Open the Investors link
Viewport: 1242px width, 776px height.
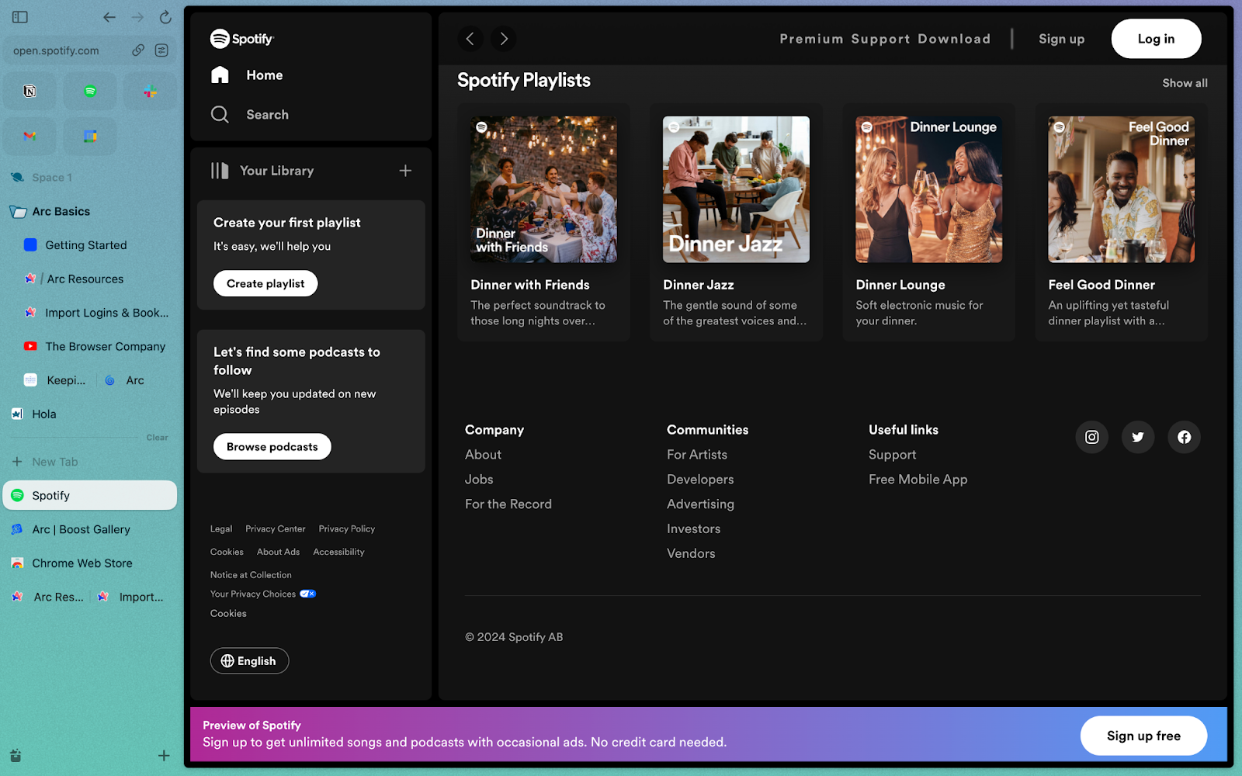(x=693, y=529)
